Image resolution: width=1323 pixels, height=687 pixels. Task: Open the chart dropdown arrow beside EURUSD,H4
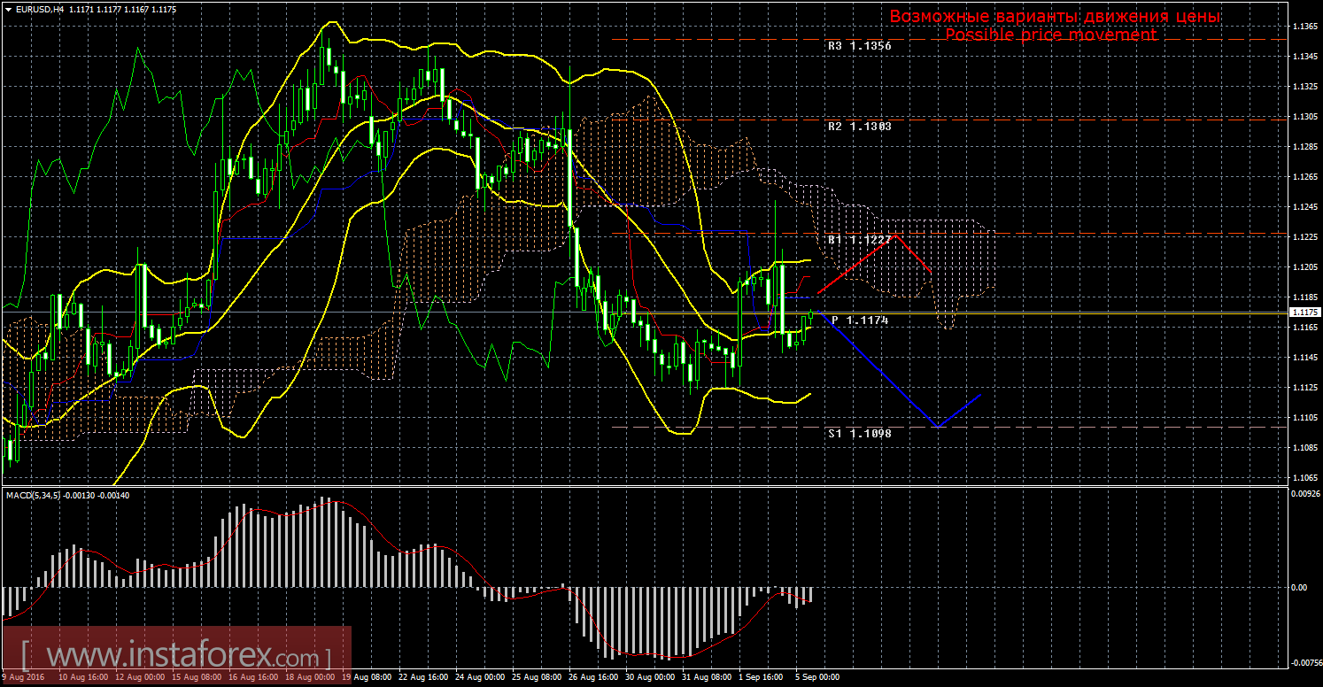[8, 9]
